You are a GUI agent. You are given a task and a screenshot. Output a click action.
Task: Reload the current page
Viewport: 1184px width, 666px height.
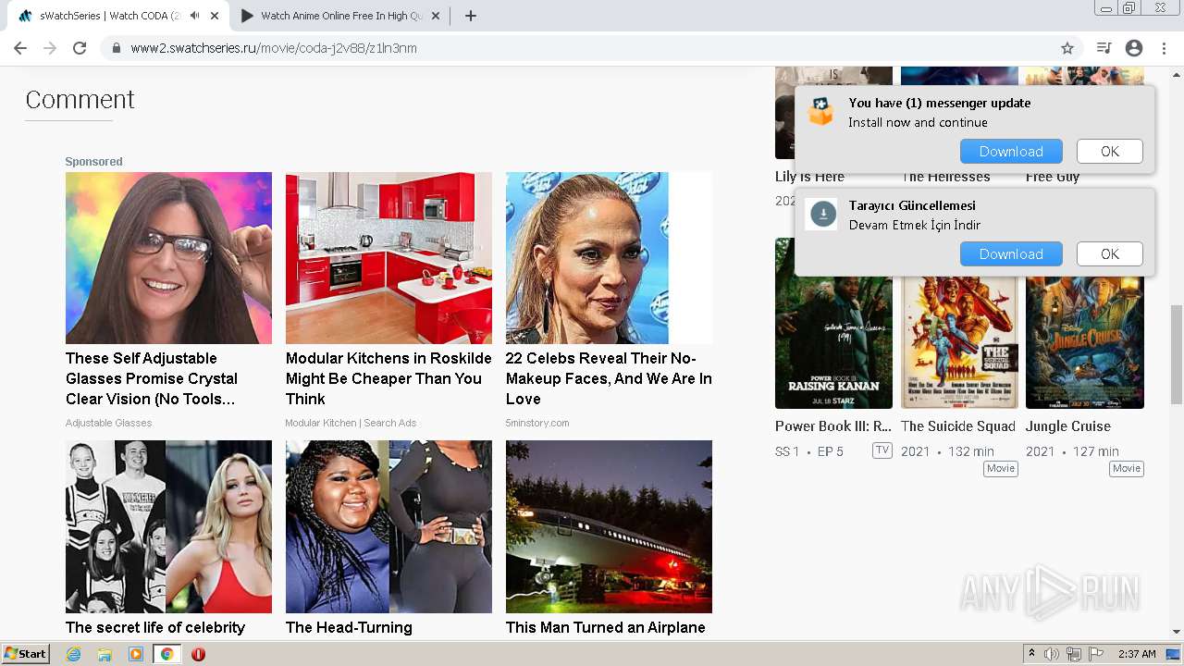click(x=80, y=48)
